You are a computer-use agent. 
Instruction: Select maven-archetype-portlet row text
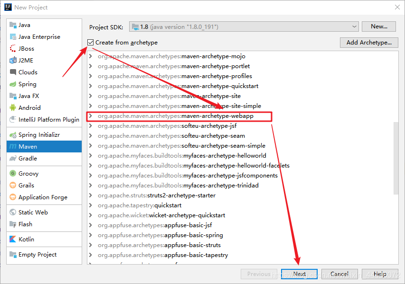pyautogui.click(x=174, y=66)
